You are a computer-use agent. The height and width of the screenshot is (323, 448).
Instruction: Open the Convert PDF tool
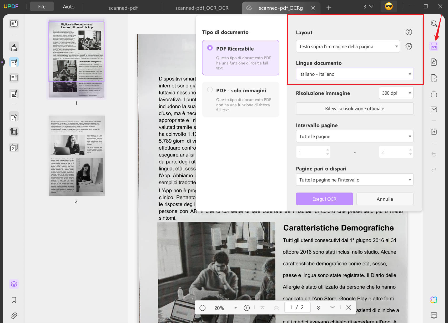(434, 62)
